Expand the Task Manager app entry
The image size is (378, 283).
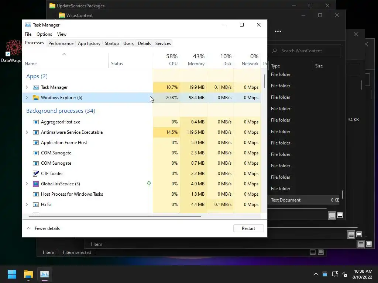(x=27, y=87)
